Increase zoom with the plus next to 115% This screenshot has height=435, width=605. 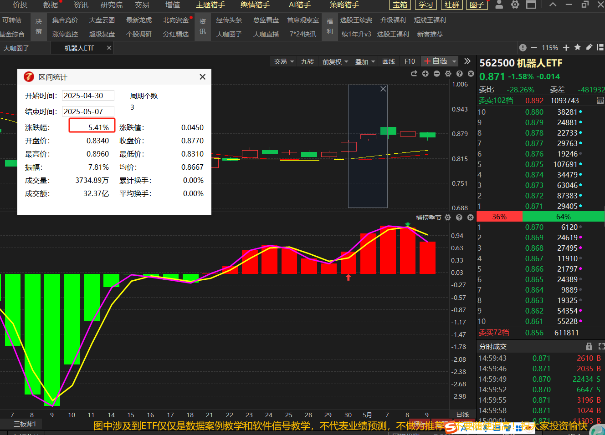point(566,48)
